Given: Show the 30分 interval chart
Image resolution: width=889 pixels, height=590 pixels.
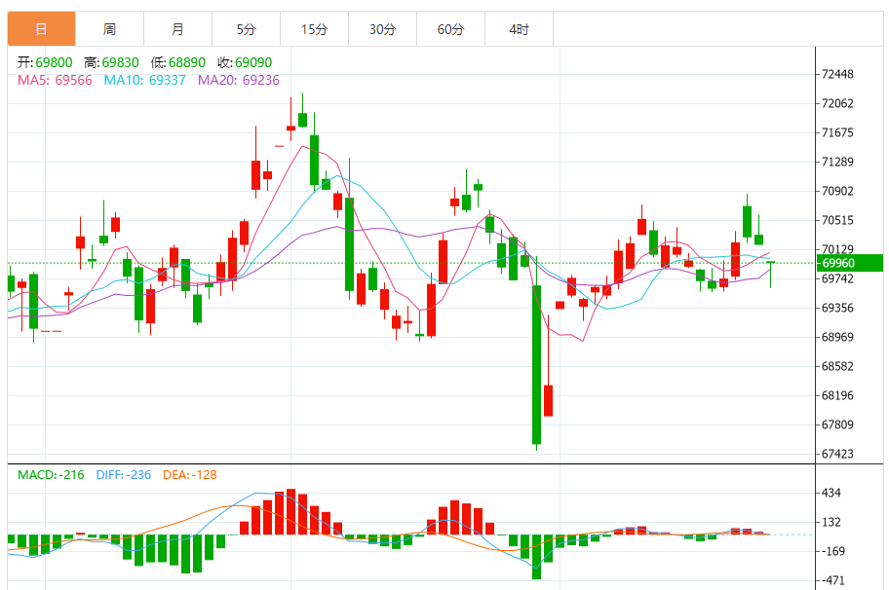Looking at the screenshot, I should pyautogui.click(x=382, y=29).
